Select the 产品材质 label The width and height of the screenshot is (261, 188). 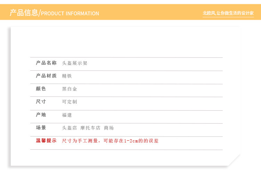tap(46, 76)
